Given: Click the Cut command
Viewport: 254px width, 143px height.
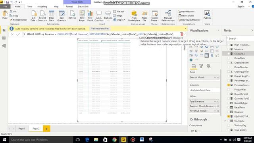Looking at the screenshot, I should tap(13, 12).
